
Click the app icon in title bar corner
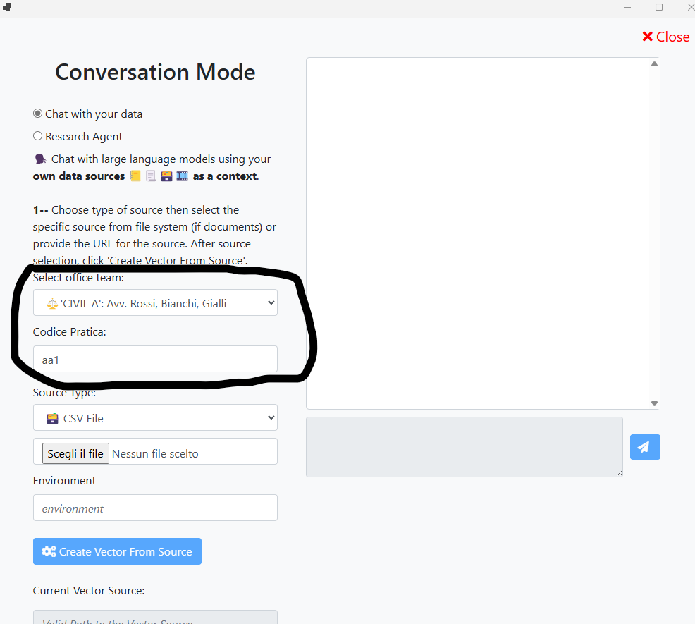(6, 6)
